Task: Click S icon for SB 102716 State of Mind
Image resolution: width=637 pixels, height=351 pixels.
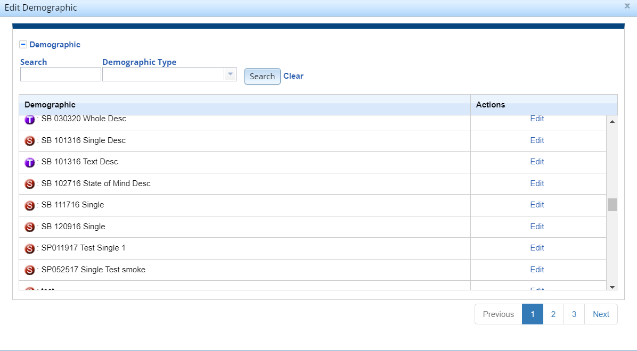Action: 30,184
